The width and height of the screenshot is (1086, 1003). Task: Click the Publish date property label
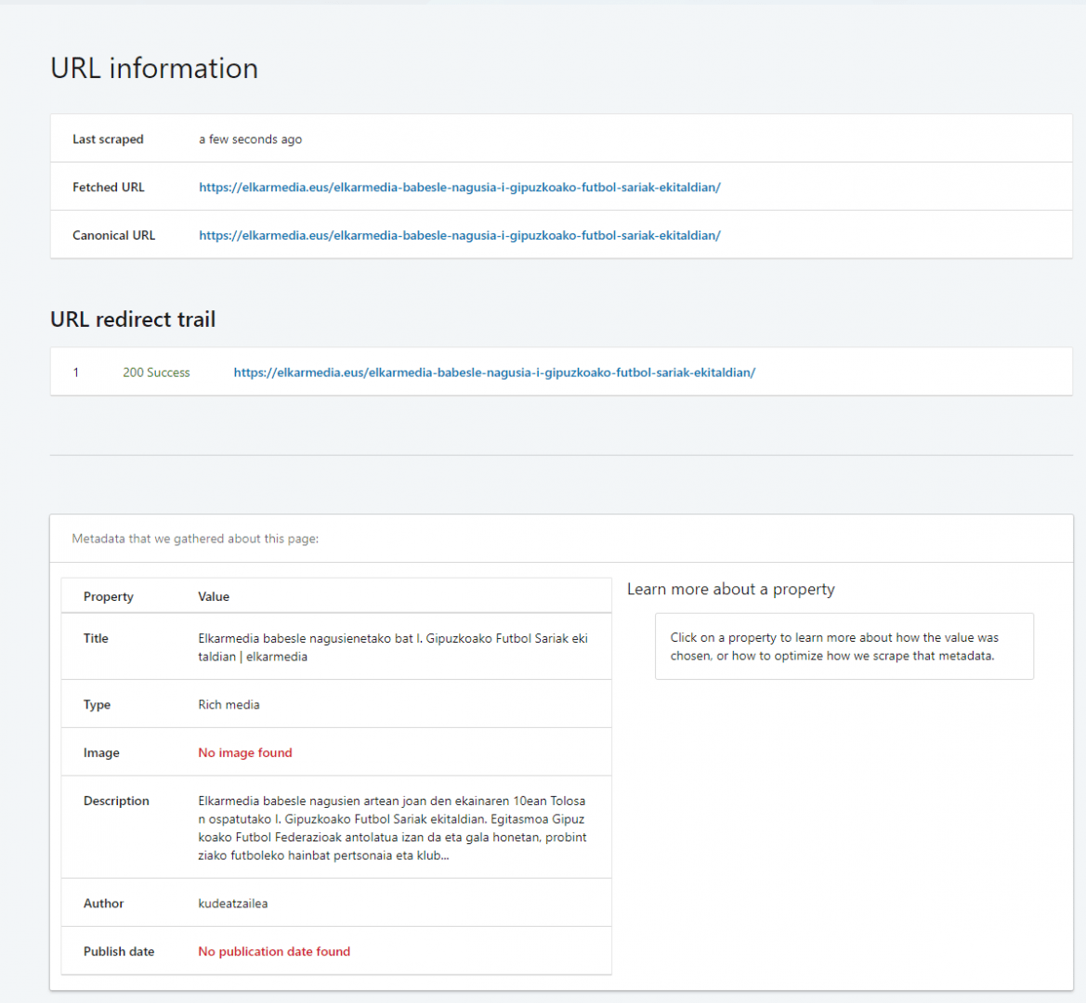click(118, 951)
